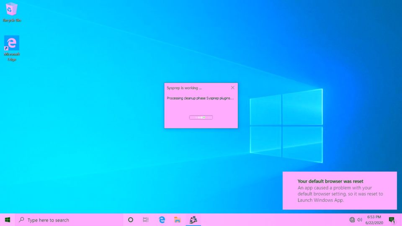Launch Edge from the taskbar
Image resolution: width=402 pixels, height=226 pixels.
162,220
